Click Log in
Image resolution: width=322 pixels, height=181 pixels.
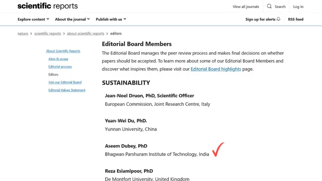pyautogui.click(x=298, y=7)
